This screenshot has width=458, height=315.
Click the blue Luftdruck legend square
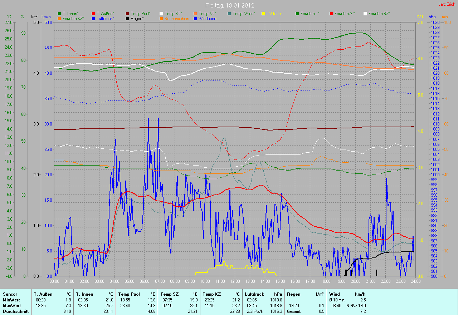click(94, 18)
